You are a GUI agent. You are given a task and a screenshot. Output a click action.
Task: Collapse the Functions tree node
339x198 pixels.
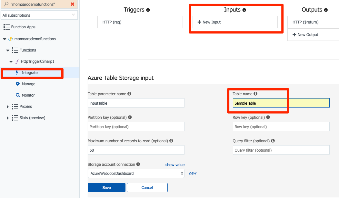click(x=8, y=50)
